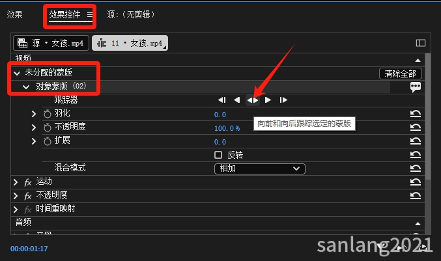The height and width of the screenshot is (261, 441).
Task: Open the 效果控件 panel menu icon
Action: coord(89,14)
